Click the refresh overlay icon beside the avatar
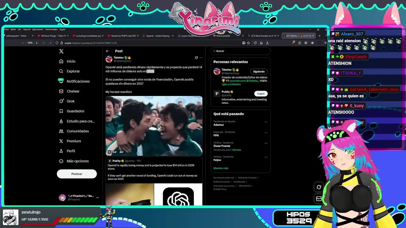Viewport: 406px width, 228px height. [x=319, y=187]
